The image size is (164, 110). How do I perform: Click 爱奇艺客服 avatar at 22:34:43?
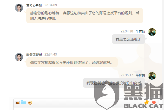click(19, 57)
